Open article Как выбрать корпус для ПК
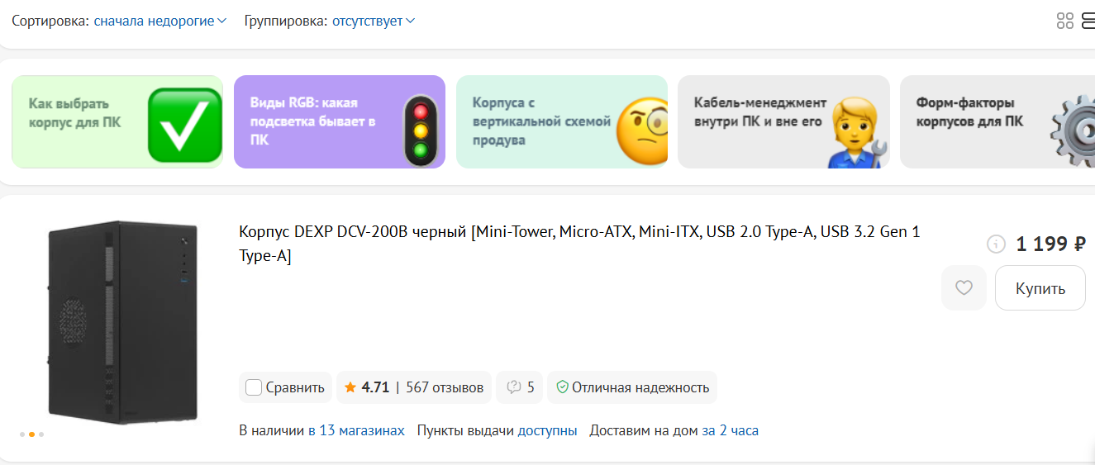The width and height of the screenshot is (1095, 465). (117, 122)
